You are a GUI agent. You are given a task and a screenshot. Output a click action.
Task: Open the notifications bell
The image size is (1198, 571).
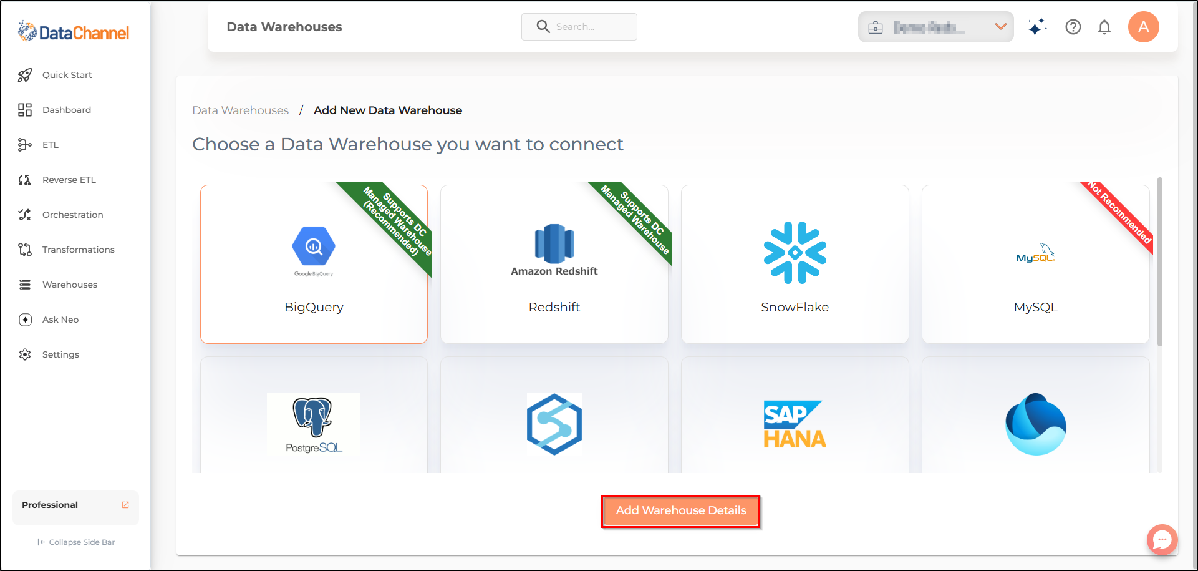[1104, 27]
